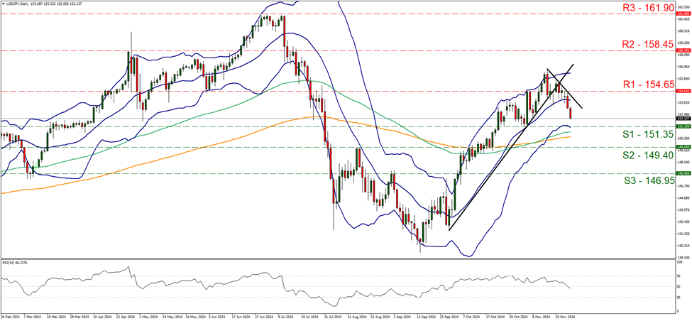
Task: Click the 140.210 price axis label
Action: pos(682,246)
